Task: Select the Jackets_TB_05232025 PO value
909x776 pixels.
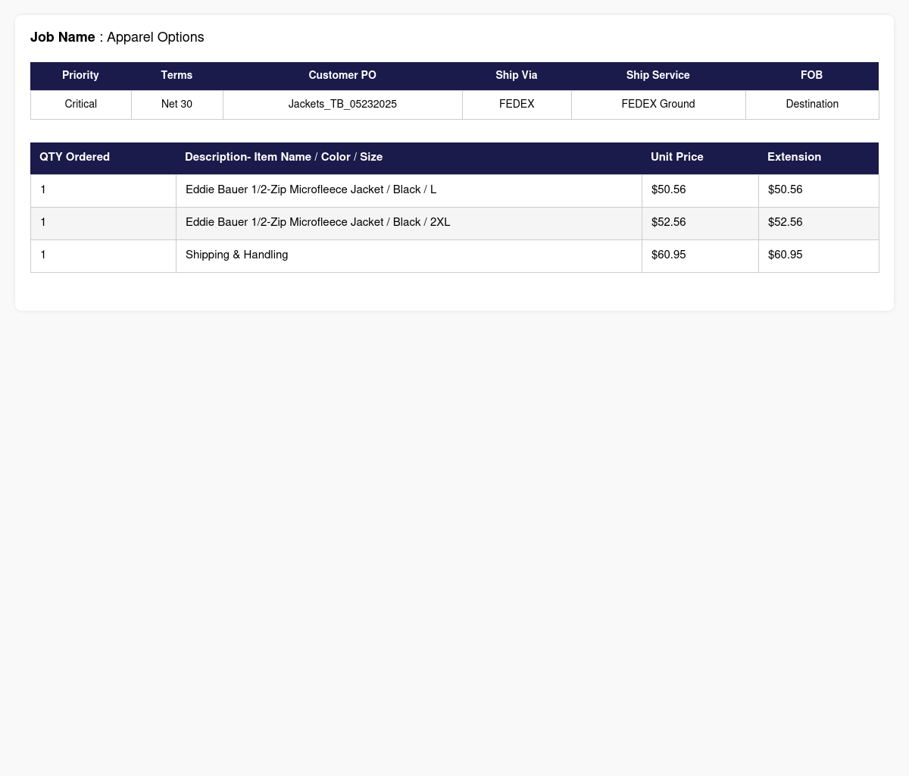Action: tap(342, 105)
